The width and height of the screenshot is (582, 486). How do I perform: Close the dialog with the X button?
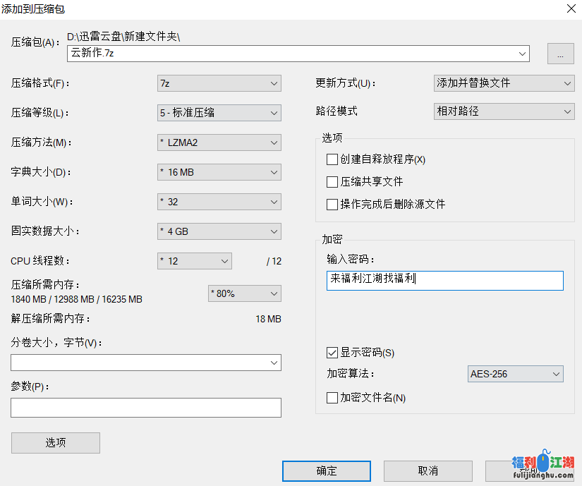point(570,8)
